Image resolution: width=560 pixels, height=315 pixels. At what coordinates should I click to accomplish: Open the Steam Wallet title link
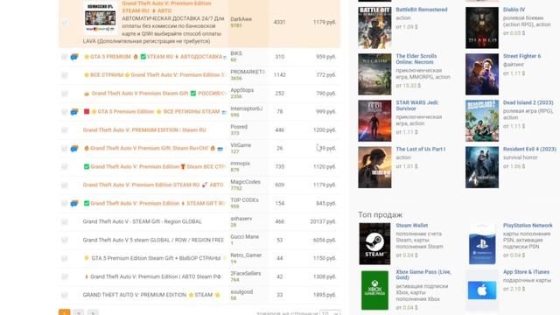[x=412, y=226]
